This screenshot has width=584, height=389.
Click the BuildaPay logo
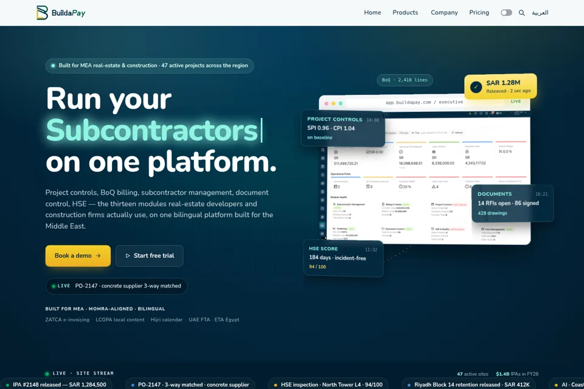(x=61, y=13)
